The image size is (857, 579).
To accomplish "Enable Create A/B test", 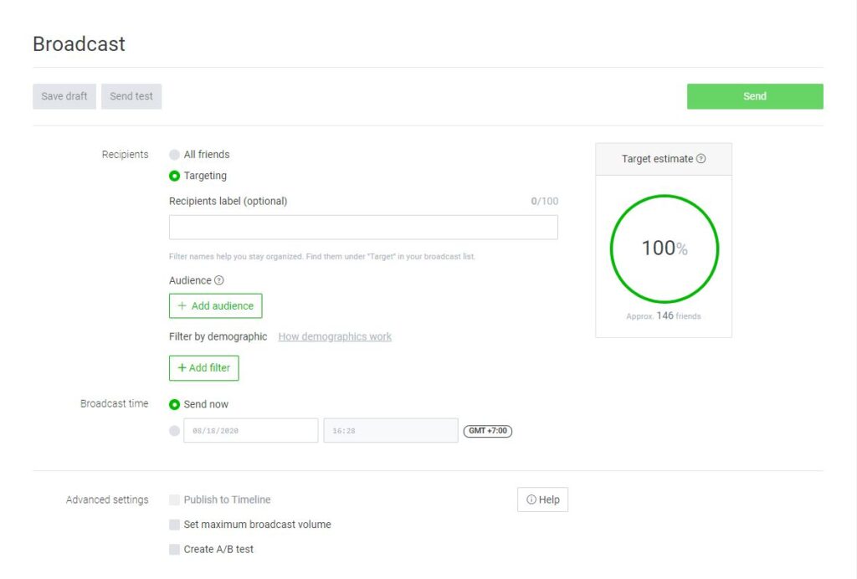I will tap(174, 550).
